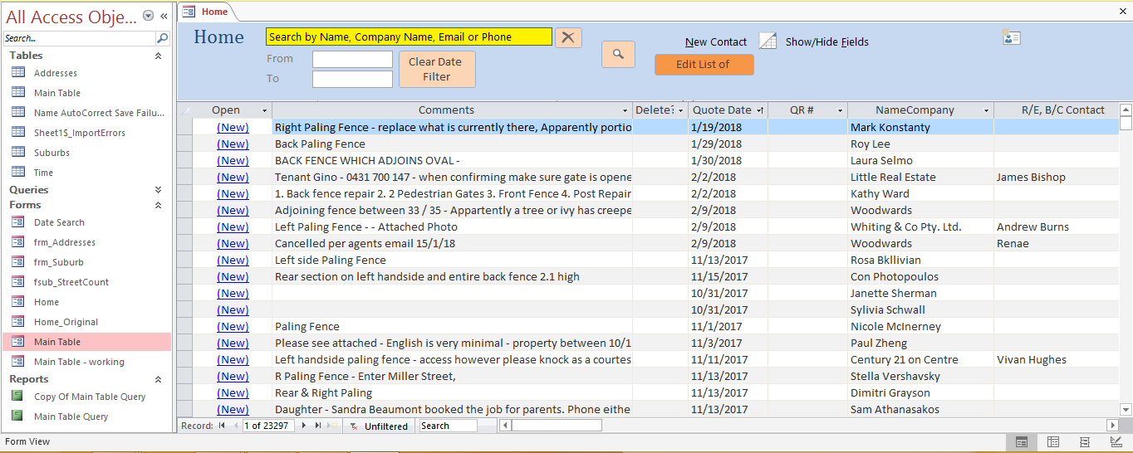The width and height of the screenshot is (1133, 453).
Task: Collapse the Tables group
Action: pos(158,56)
